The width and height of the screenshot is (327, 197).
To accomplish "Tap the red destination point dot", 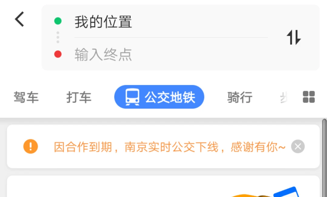I will (58, 54).
